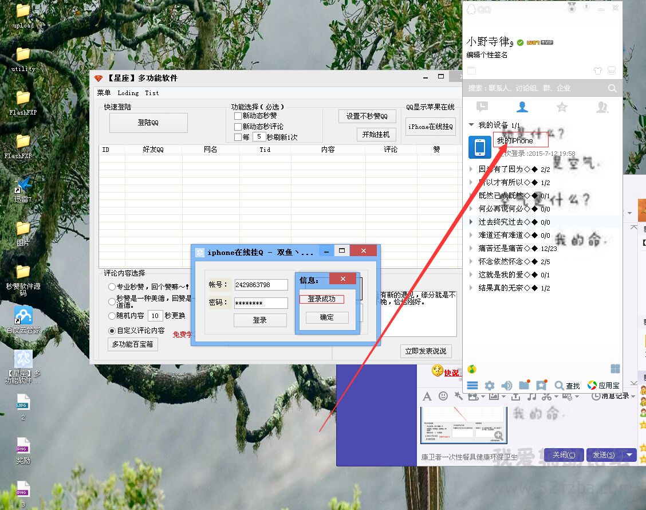
Task: Switch to QQ conversations tab
Action: point(482,107)
